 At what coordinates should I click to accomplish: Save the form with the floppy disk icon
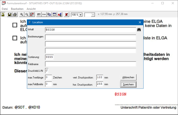[x=10, y=14]
